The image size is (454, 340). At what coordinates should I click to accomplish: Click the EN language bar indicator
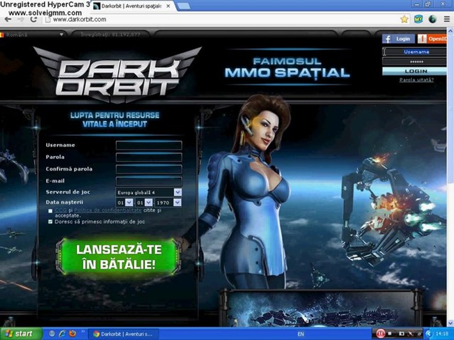tap(301, 334)
